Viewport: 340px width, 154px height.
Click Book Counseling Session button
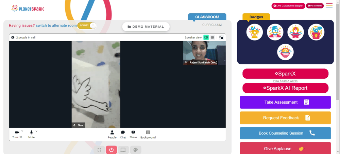tap(285, 133)
